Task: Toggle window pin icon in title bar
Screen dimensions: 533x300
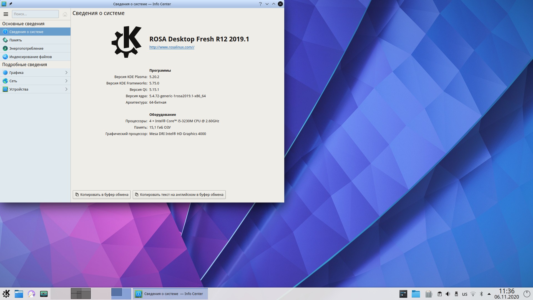Action: pos(11,4)
